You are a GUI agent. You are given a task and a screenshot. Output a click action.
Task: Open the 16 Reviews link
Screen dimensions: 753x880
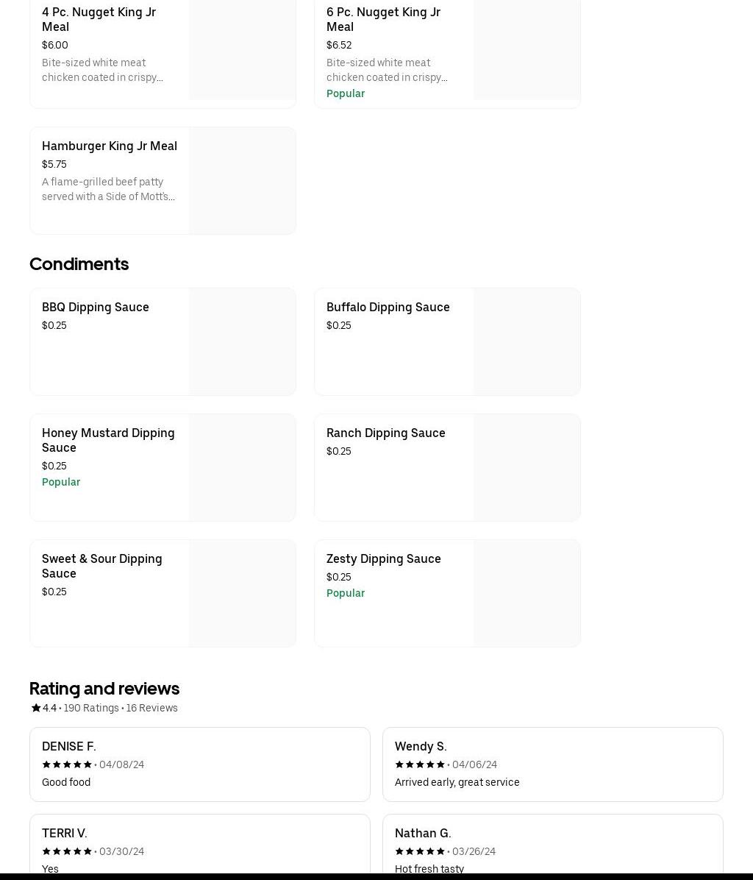coord(151,708)
